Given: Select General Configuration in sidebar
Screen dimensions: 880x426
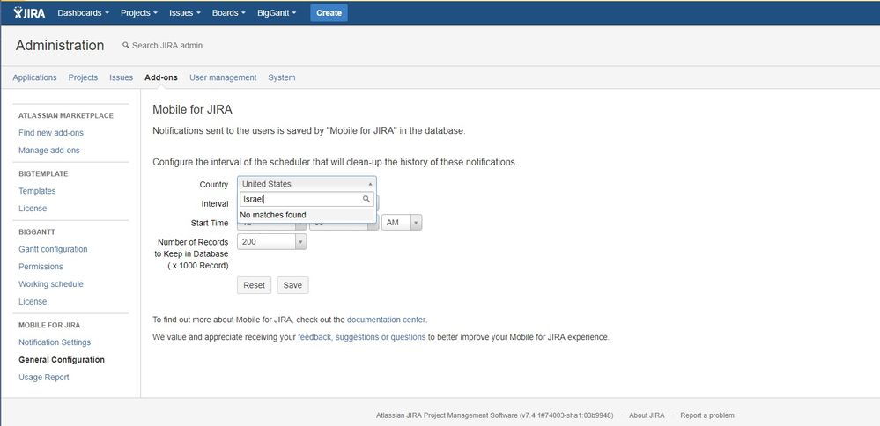Looking at the screenshot, I should point(62,360).
